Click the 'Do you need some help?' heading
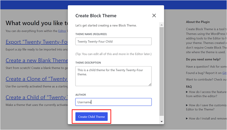Screen dimensions: 227x130 coord(203,60)
